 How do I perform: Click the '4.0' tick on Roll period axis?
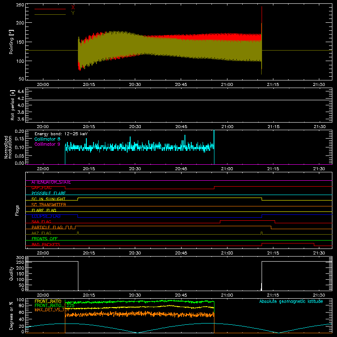coord(21,105)
